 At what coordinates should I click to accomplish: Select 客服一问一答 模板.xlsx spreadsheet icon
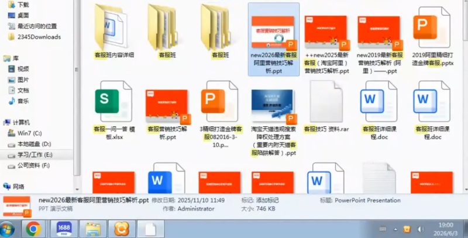tap(114, 101)
